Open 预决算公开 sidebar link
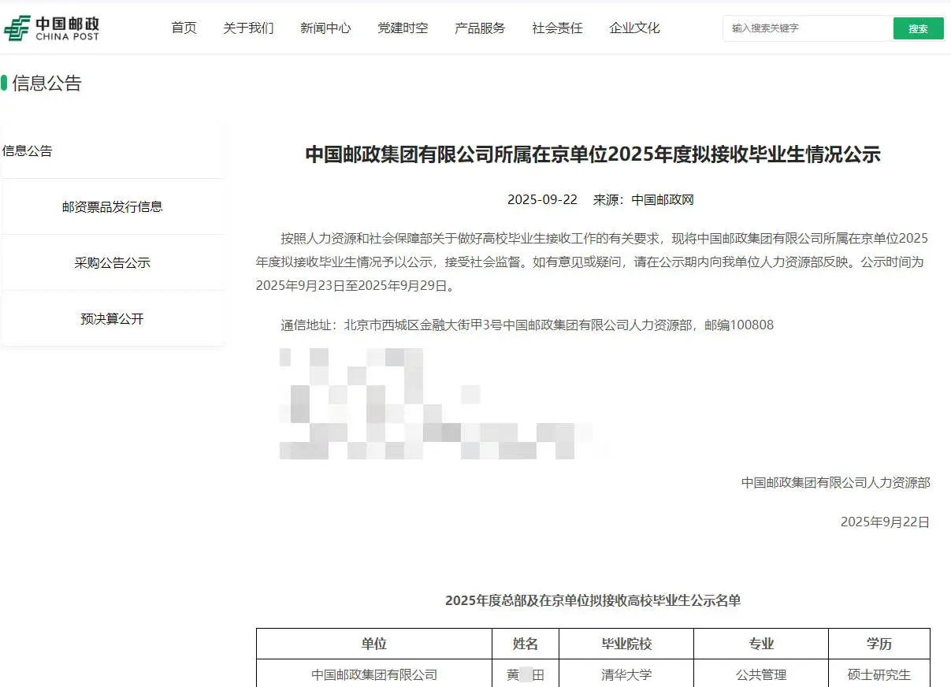Screen dimensions: 951x687 (x=113, y=319)
